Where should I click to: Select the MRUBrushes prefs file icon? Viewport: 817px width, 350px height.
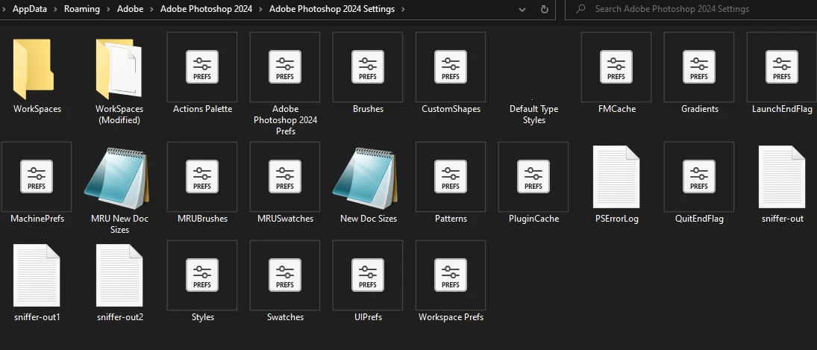coord(202,177)
